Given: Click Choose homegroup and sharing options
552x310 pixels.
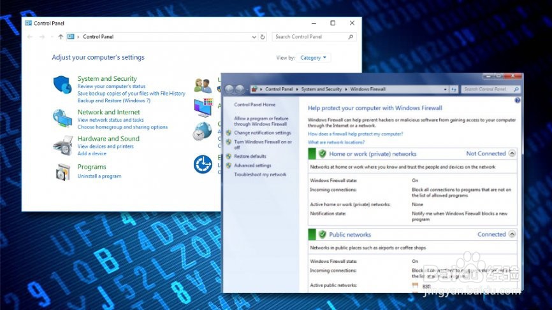Looking at the screenshot, I should tap(122, 127).
